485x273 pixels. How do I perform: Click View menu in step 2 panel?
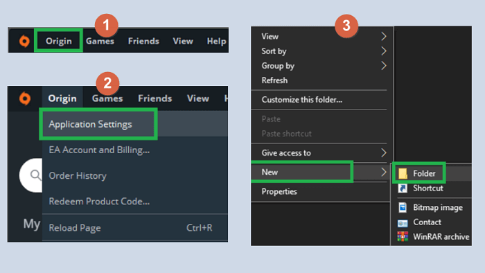click(198, 98)
